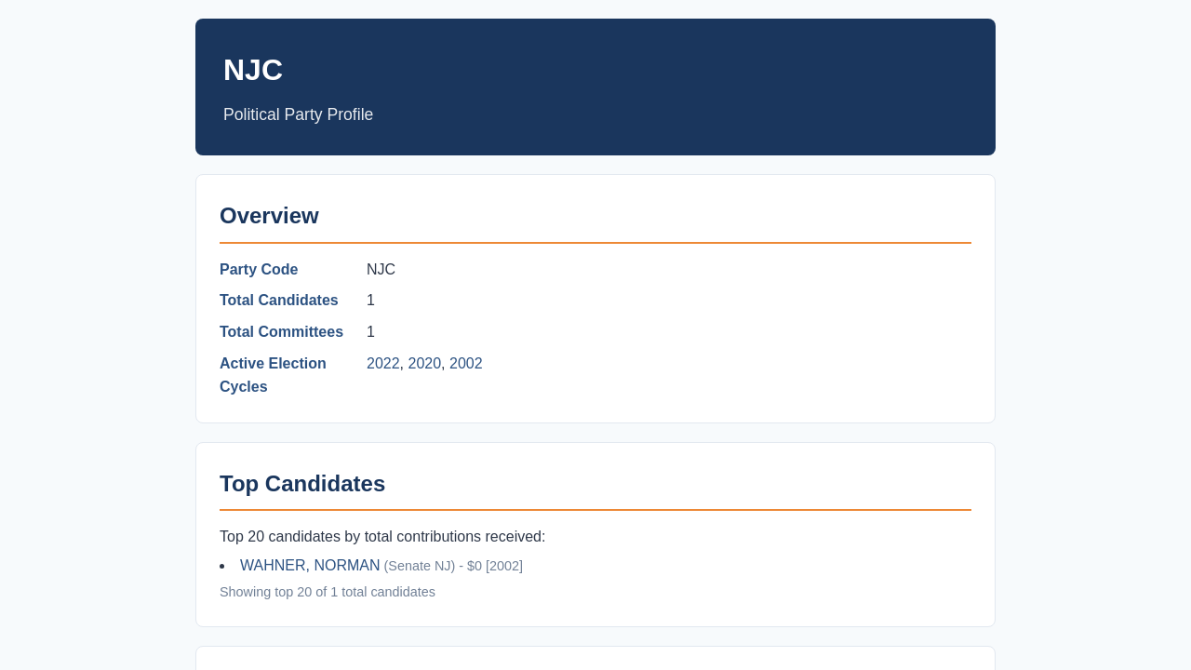The width and height of the screenshot is (1191, 670).
Task: Click the Active Election Cycles label
Action: point(273,375)
